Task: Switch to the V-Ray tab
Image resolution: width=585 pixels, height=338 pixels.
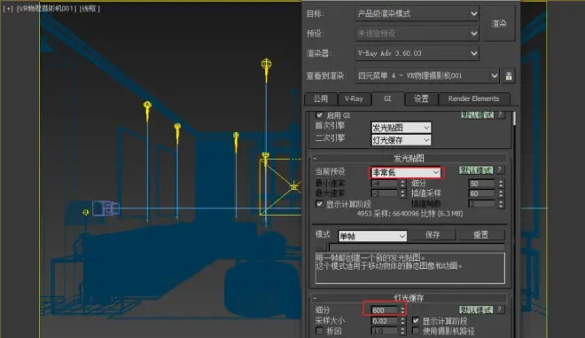Action: click(x=354, y=99)
